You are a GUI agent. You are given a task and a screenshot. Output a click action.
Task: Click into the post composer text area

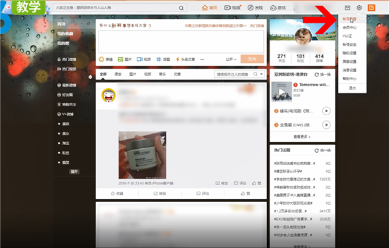[181, 41]
